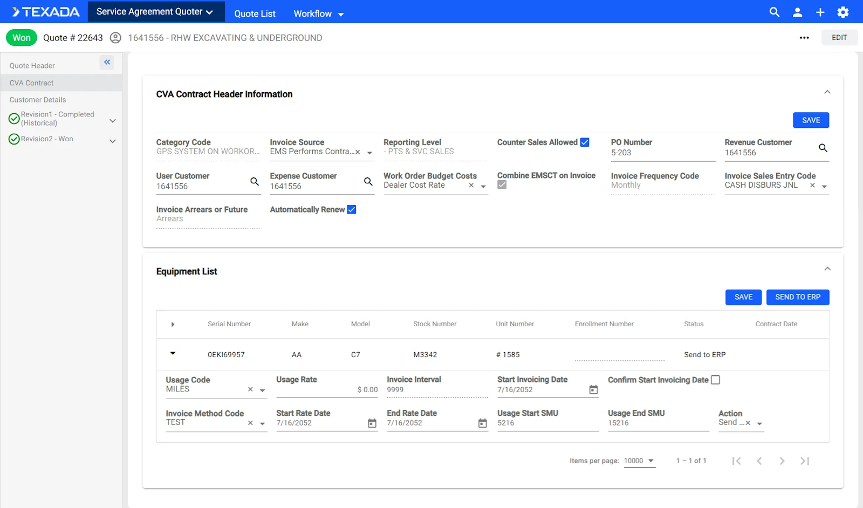
Task: Open the Service Agreement Quoter dropdown
Action: pyautogui.click(x=155, y=12)
